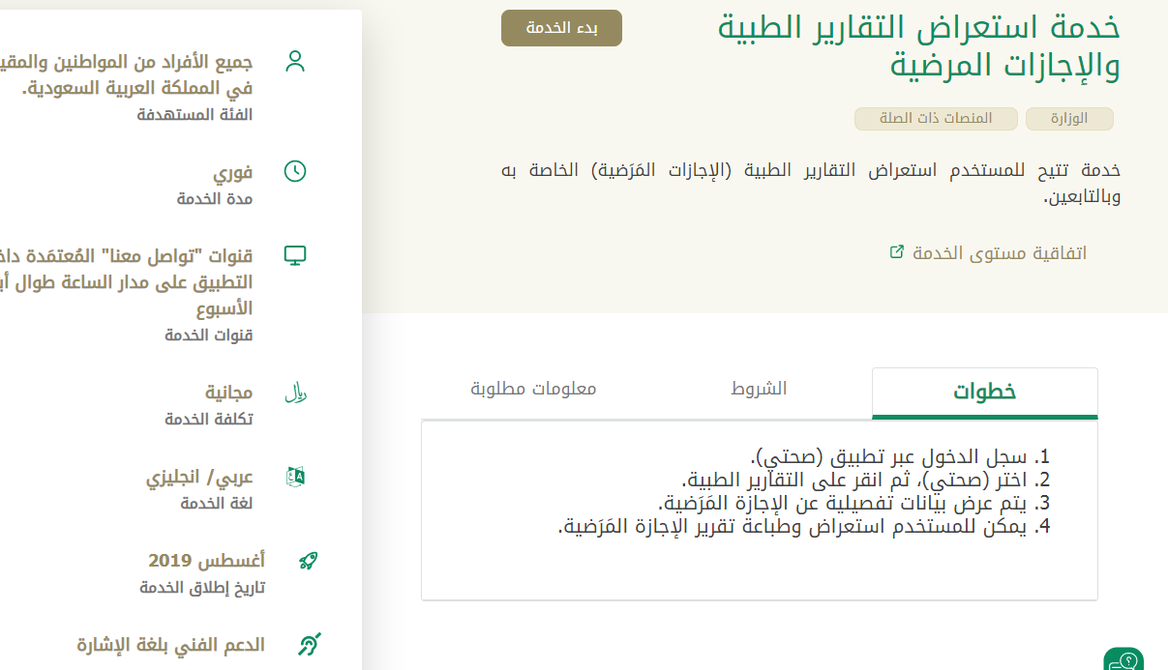Click the translation icon for service language
The image size is (1168, 670).
pyautogui.click(x=295, y=476)
